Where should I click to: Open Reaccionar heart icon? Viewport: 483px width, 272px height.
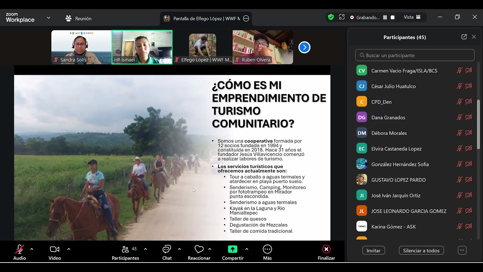click(199, 249)
